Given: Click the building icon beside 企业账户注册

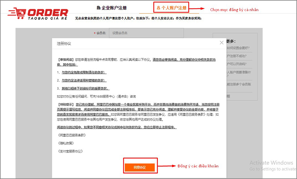Looking at the screenshot, I should click(98, 8).
